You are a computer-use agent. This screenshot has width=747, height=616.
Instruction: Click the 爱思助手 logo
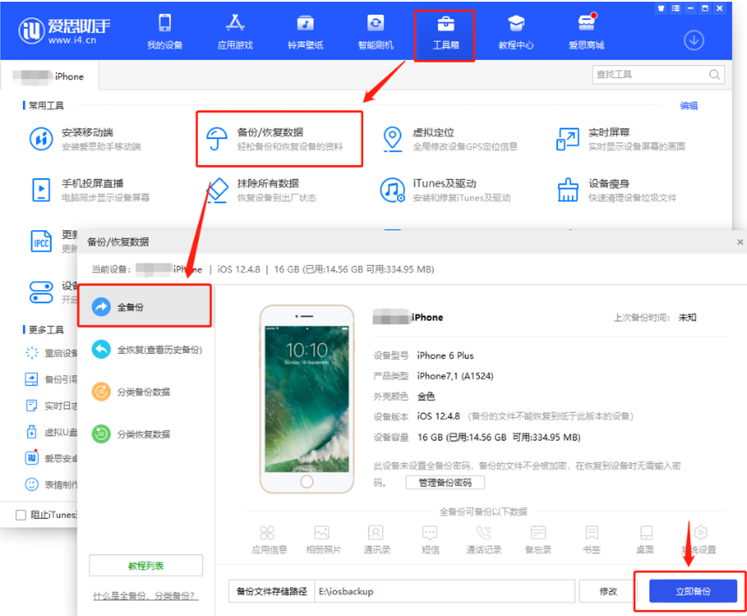(x=64, y=31)
